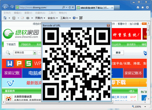Expand the Help dropdown arrow
The image size is (152, 110).
(77, 18)
